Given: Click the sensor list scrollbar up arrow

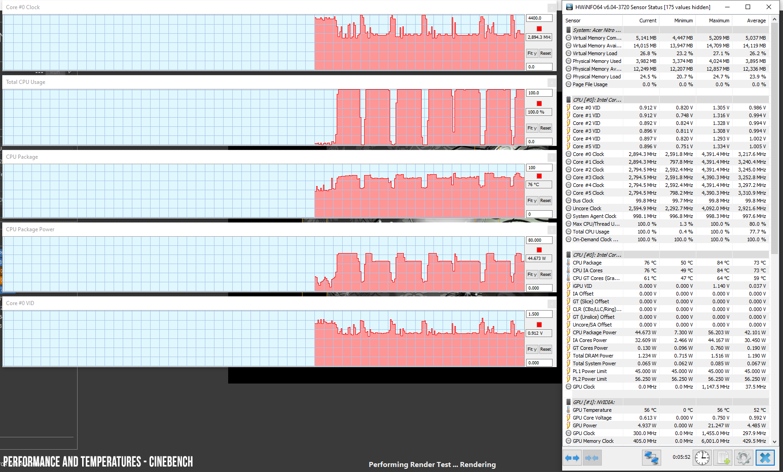Looking at the screenshot, I should point(774,20).
